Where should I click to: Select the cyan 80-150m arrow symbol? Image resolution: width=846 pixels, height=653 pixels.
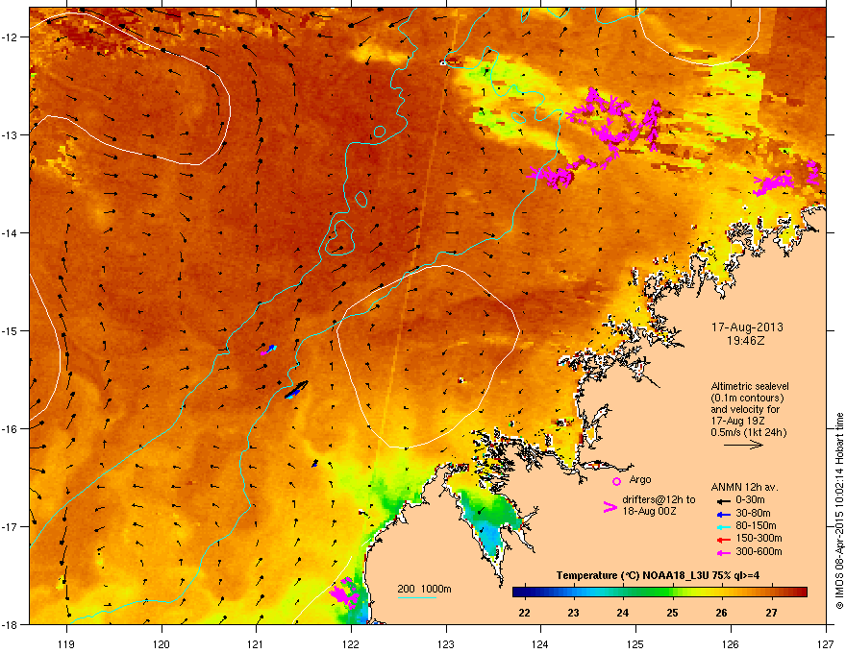tap(723, 526)
